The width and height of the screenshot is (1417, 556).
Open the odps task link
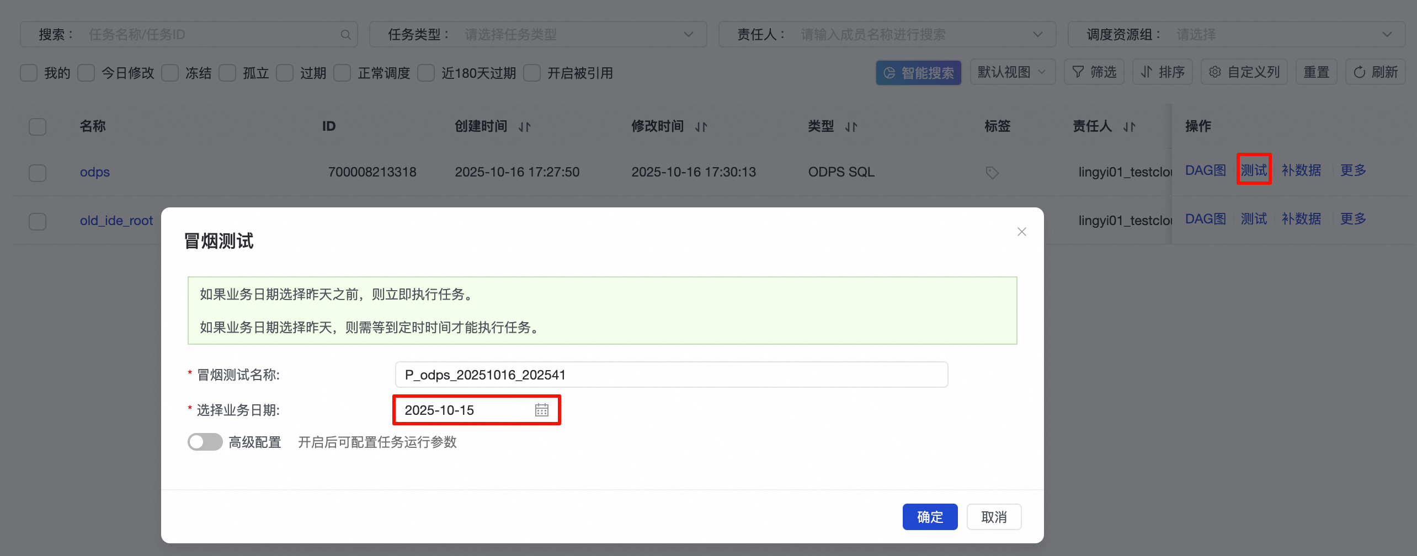coord(95,172)
